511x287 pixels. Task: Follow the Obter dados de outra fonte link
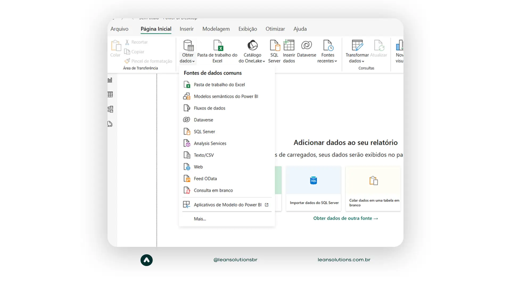[x=345, y=218]
